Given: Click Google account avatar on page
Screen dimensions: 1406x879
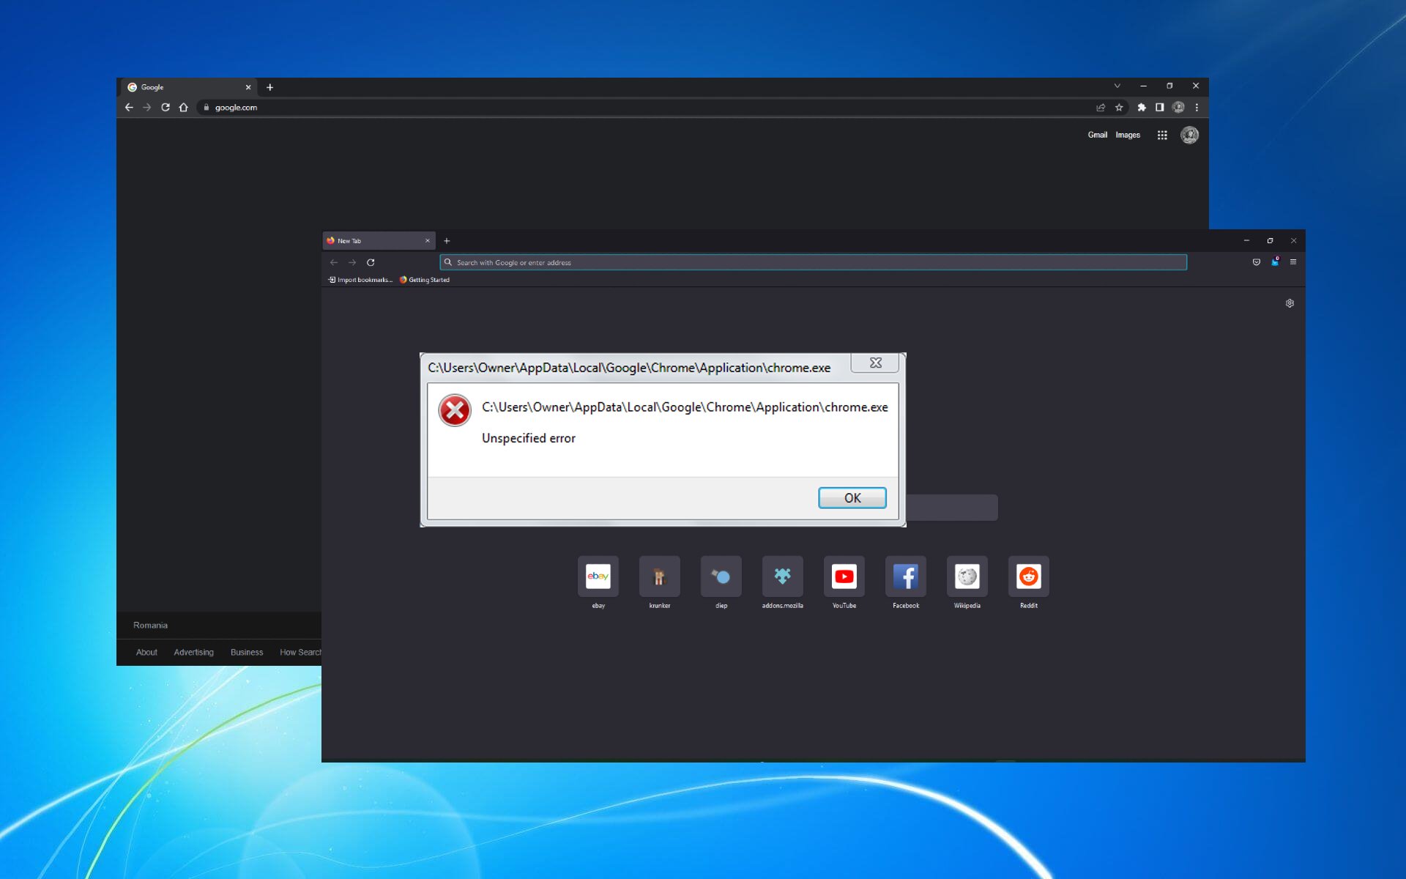Looking at the screenshot, I should pyautogui.click(x=1189, y=135).
